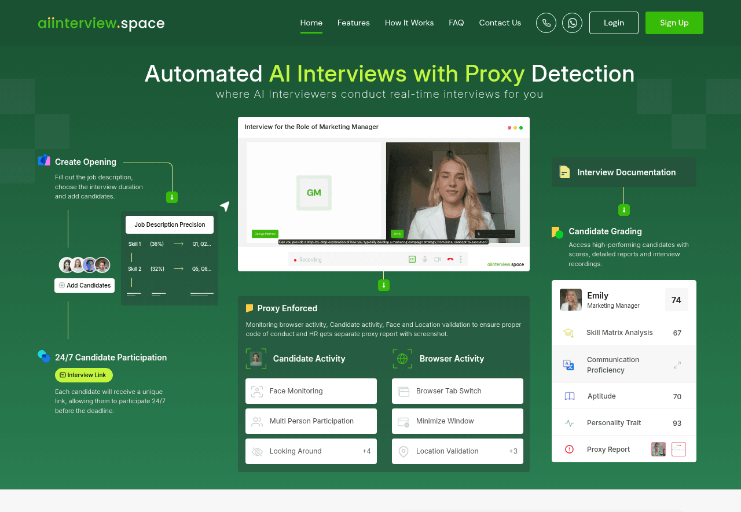Expand the +3 more browser activities

pyautogui.click(x=513, y=451)
